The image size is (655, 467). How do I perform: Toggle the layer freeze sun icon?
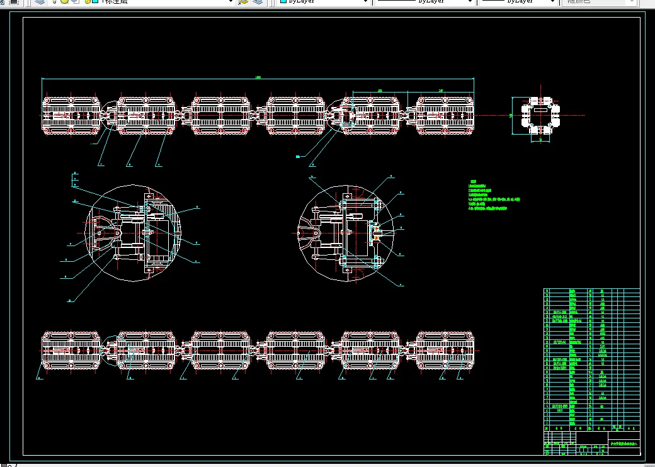[64, 1]
